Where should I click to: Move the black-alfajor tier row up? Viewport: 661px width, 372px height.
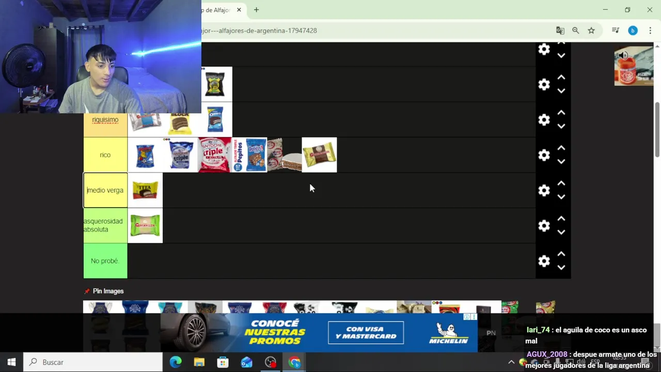point(561,78)
